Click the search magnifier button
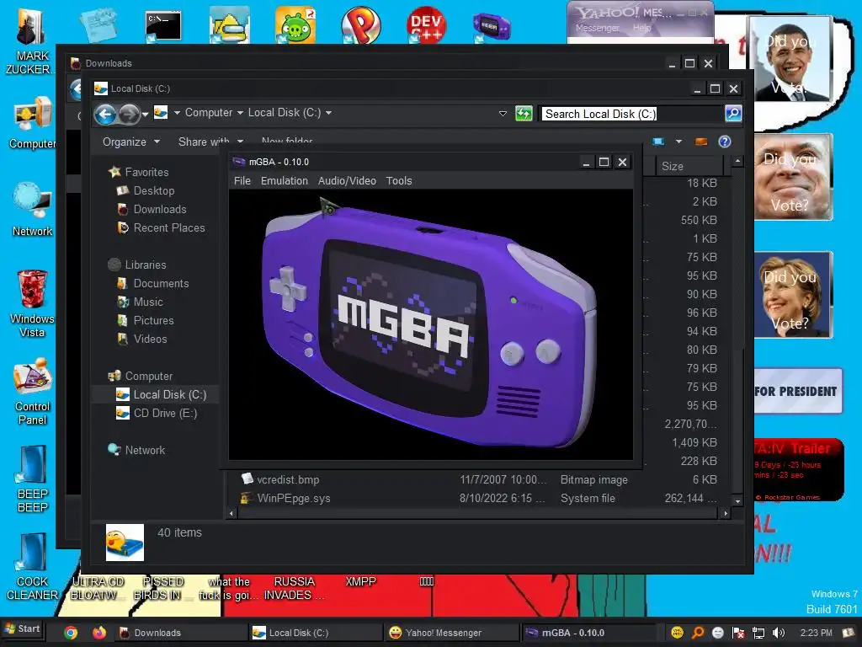Viewport: 862px width, 647px height. pos(733,114)
